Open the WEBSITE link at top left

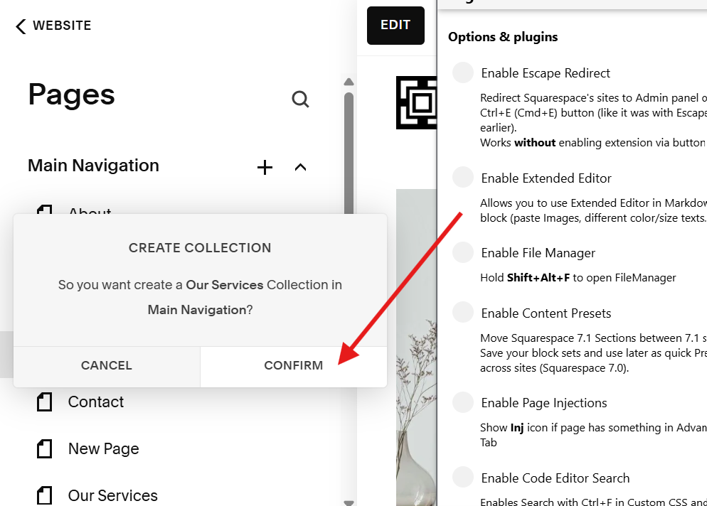pos(62,26)
